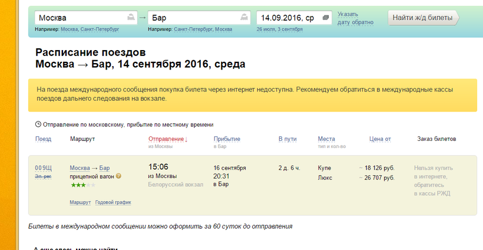Click the train icon in Москва field

coord(130,18)
